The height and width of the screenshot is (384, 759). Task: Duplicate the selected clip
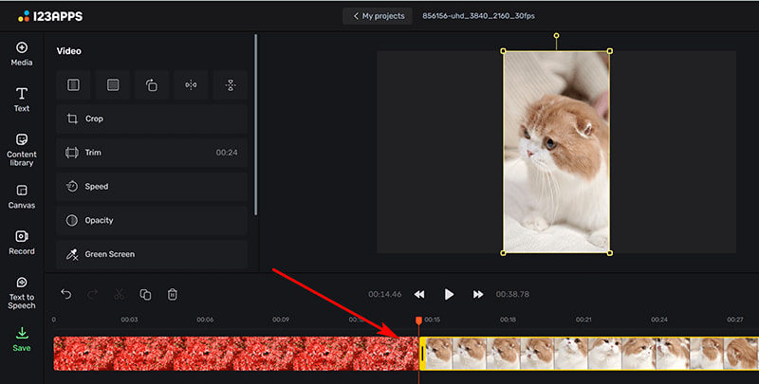[x=145, y=294]
